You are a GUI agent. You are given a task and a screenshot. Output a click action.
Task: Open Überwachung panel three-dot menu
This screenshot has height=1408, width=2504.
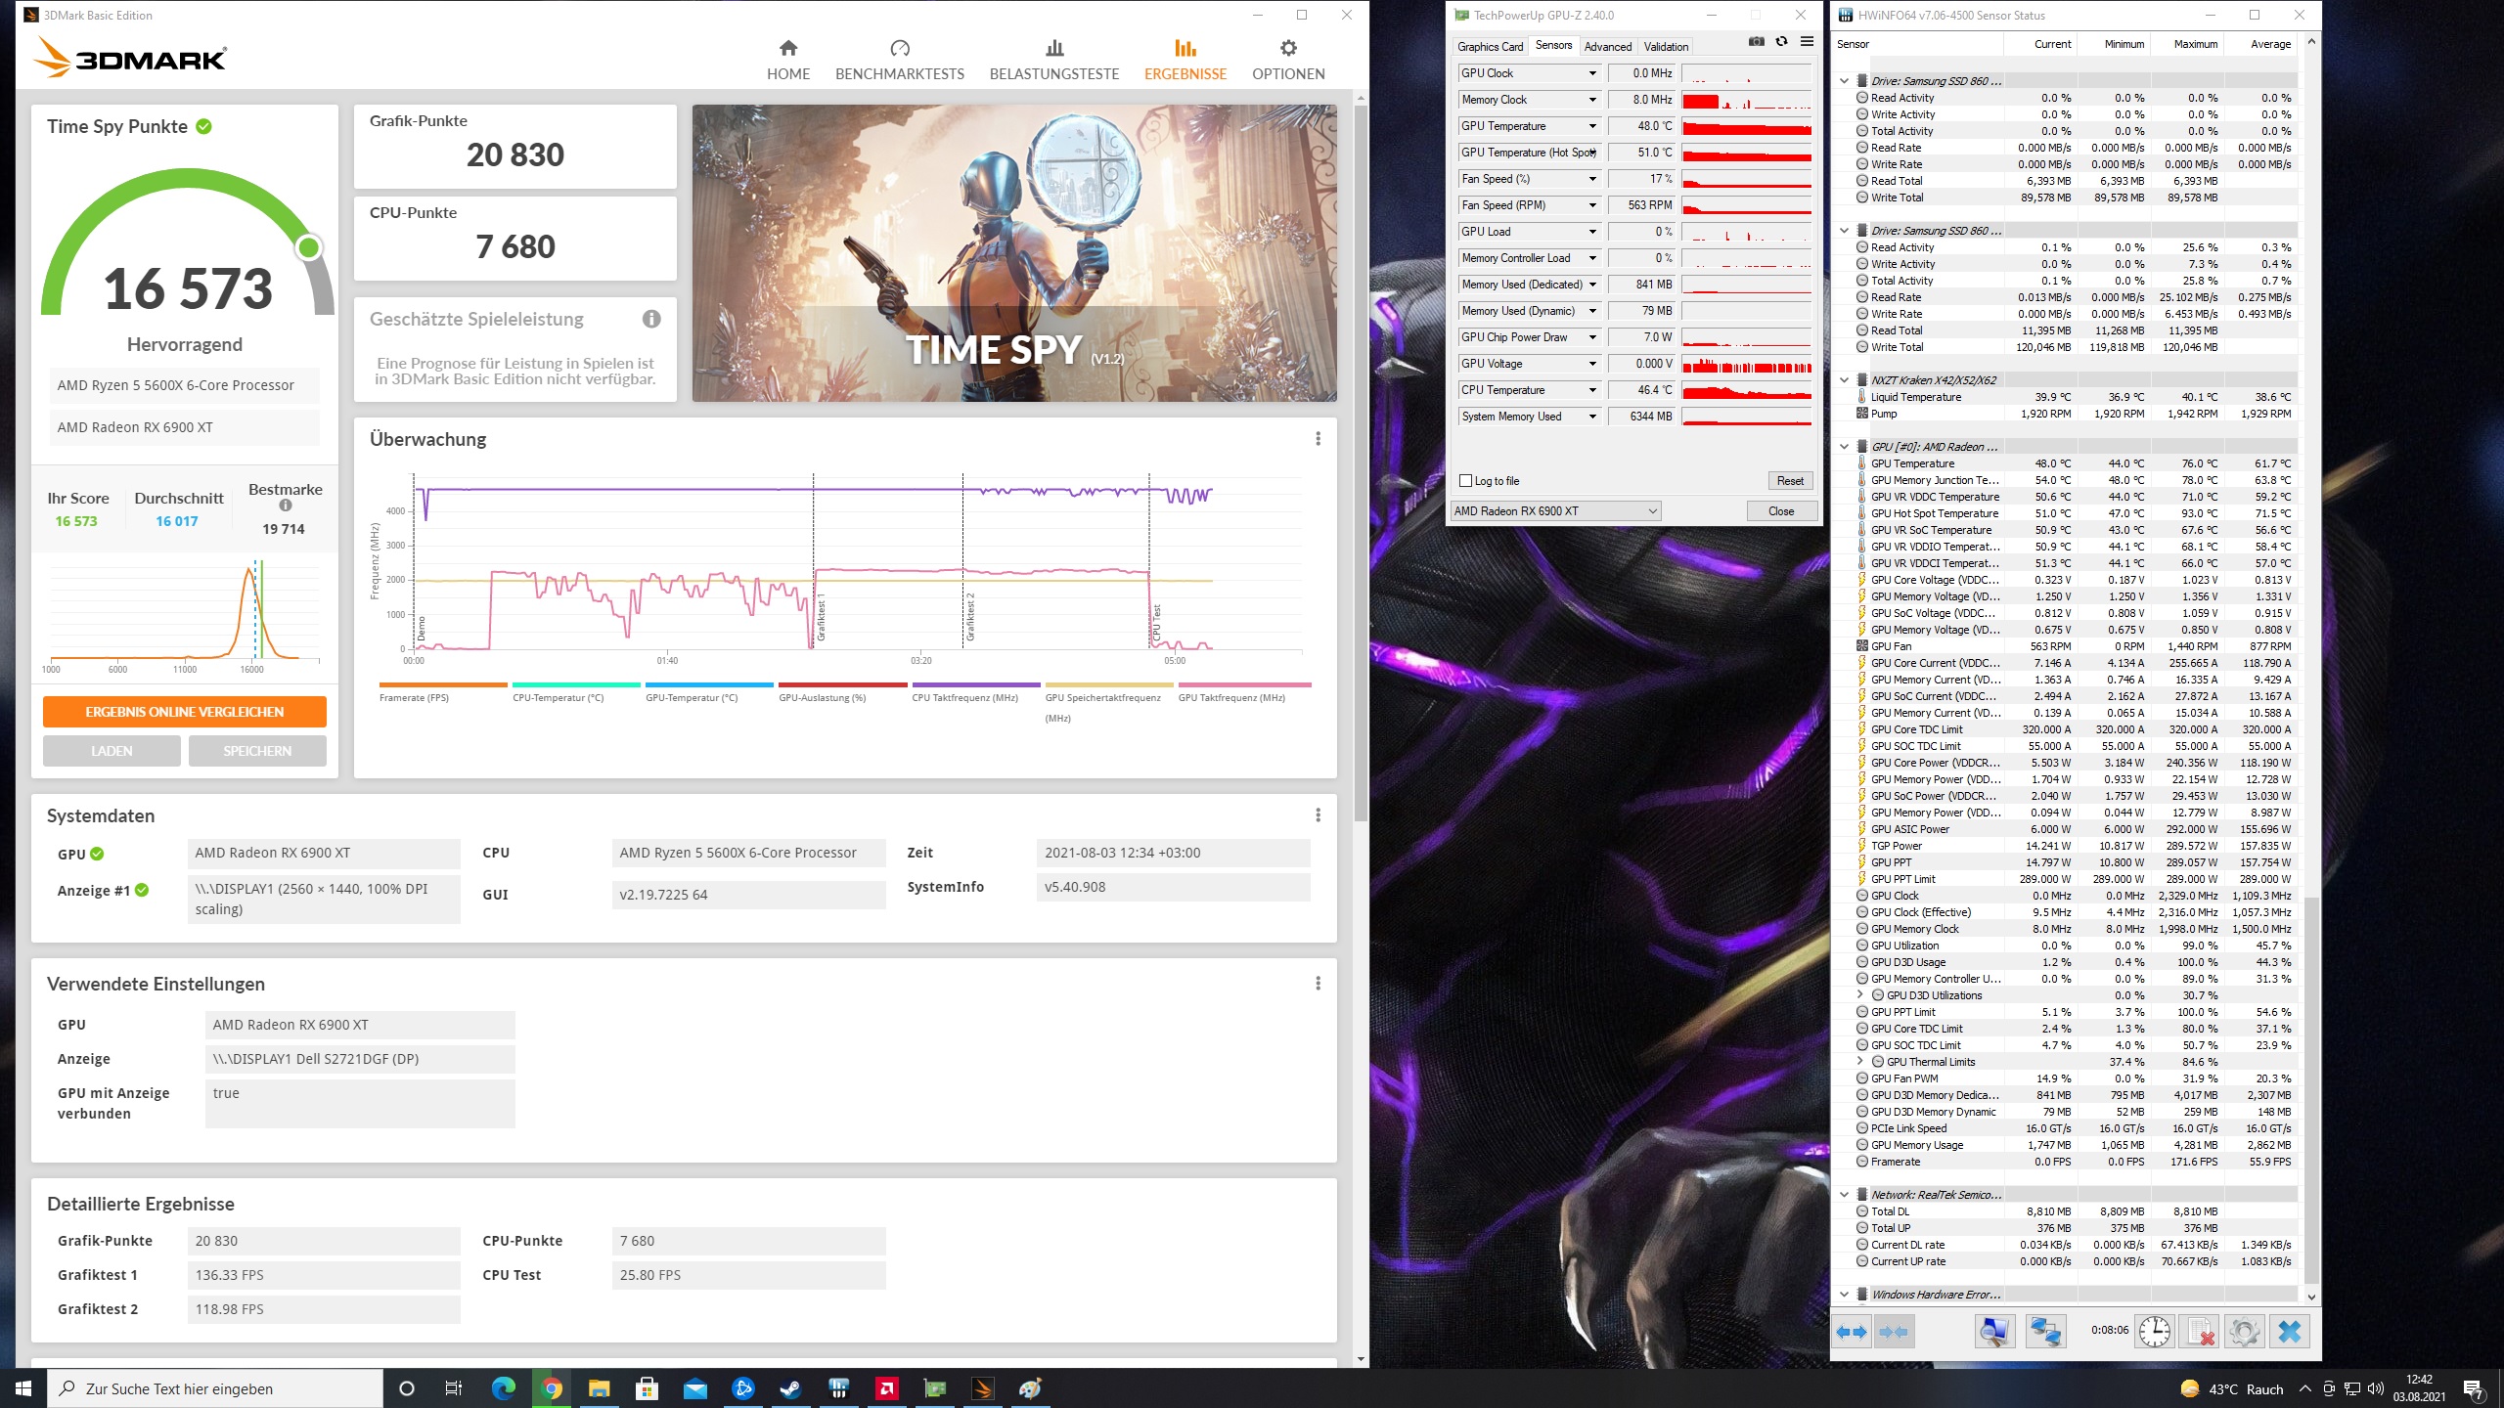[1318, 439]
